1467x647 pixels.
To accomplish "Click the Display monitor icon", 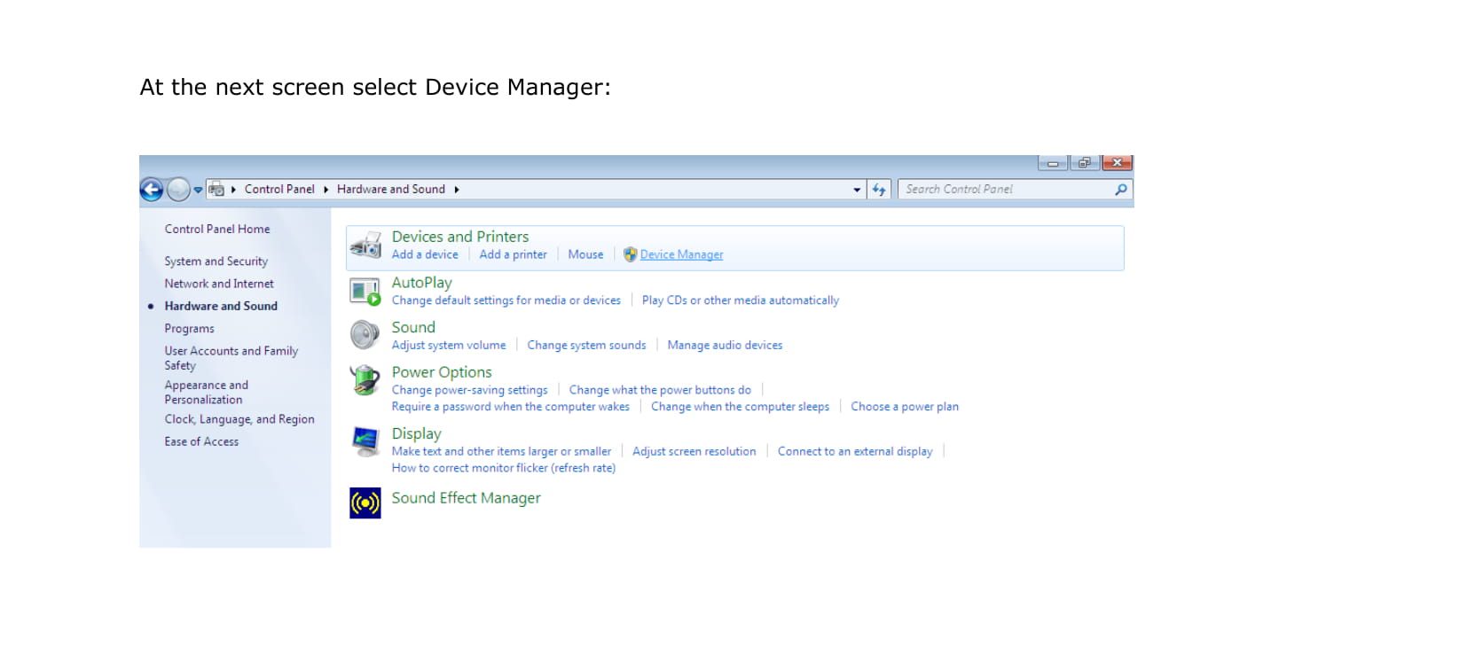I will [x=365, y=441].
